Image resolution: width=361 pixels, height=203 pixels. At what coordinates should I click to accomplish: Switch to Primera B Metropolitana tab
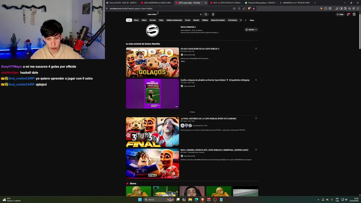pyautogui.click(x=260, y=3)
